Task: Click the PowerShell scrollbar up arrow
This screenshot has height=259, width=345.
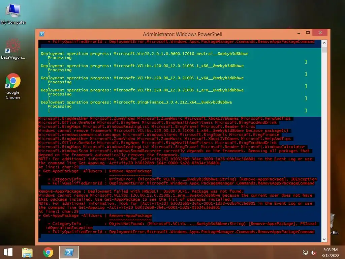Action: 324,43
